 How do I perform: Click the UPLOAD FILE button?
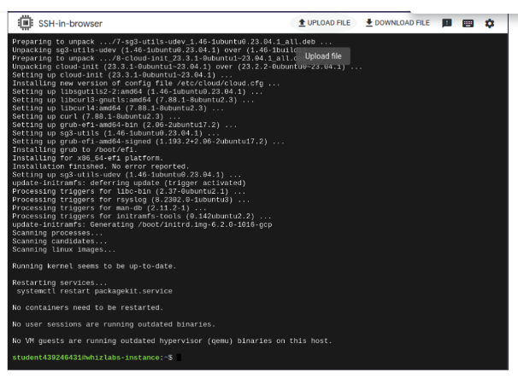324,23
